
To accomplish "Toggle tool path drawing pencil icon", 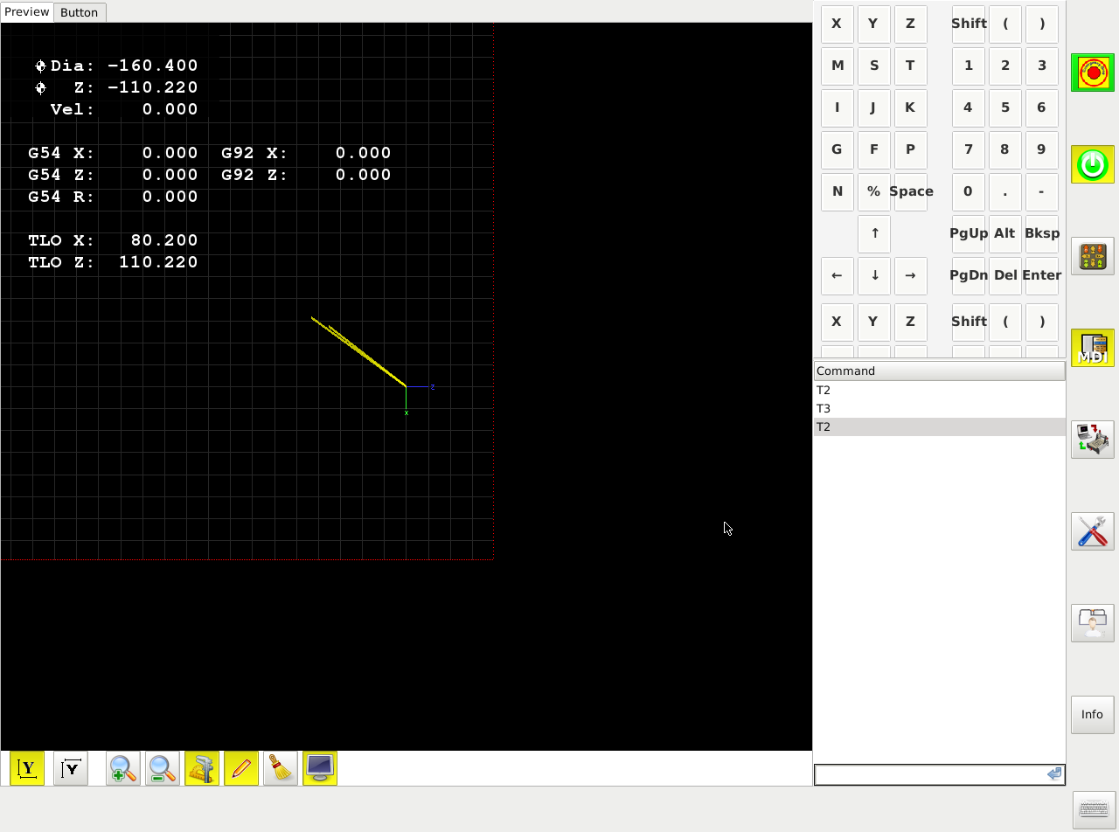I will [241, 768].
